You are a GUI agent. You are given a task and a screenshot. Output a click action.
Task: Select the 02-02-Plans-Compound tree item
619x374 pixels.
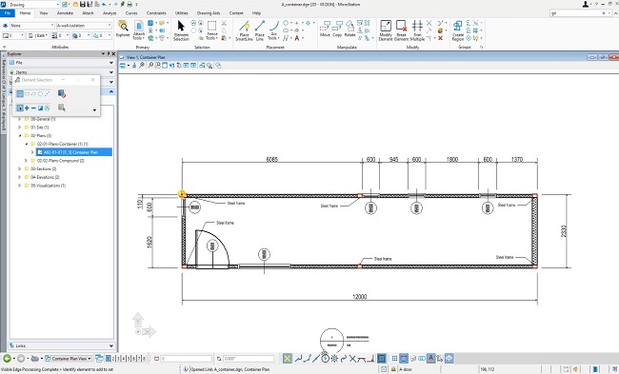[x=60, y=161]
